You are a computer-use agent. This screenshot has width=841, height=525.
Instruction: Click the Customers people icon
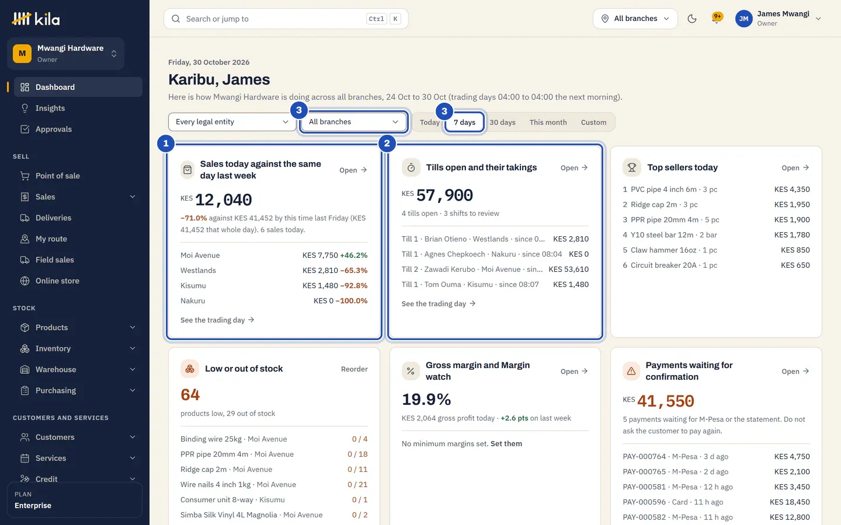[25, 437]
